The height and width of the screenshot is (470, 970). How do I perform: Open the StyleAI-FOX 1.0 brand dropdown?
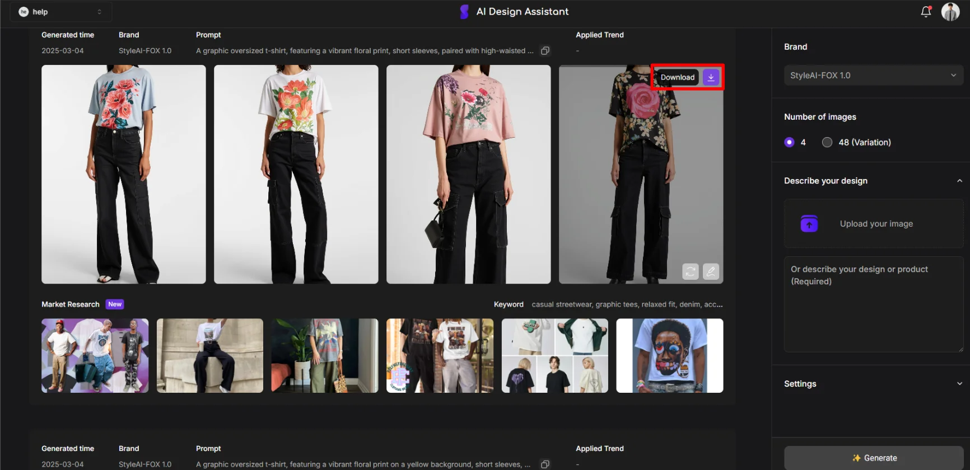click(873, 76)
